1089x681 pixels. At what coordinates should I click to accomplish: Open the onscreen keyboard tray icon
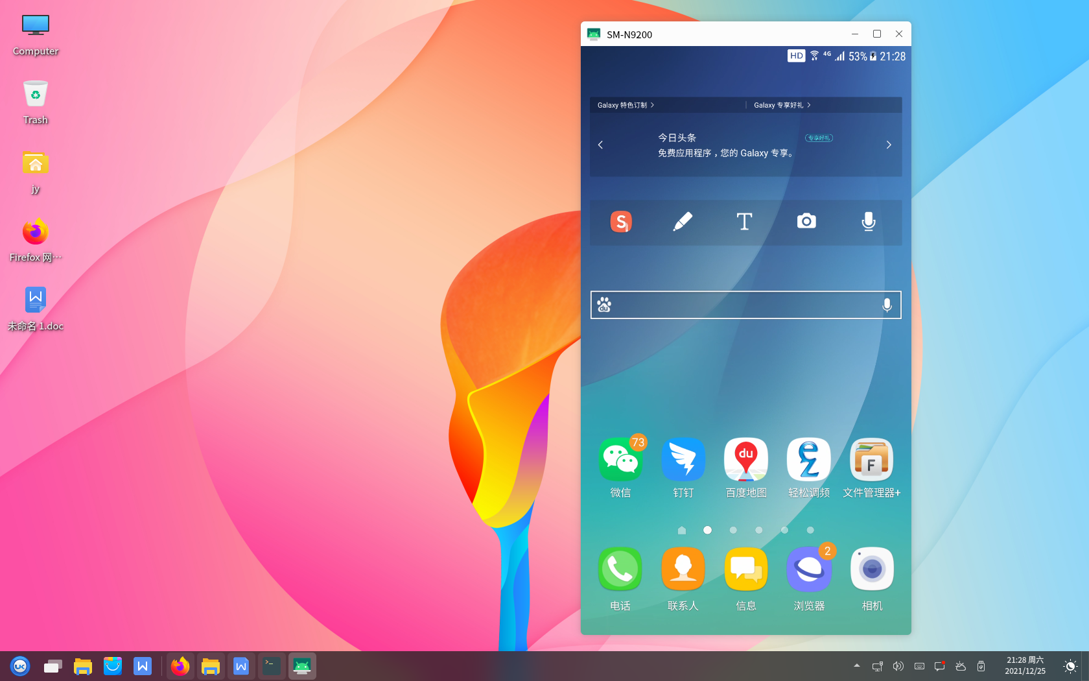click(919, 666)
